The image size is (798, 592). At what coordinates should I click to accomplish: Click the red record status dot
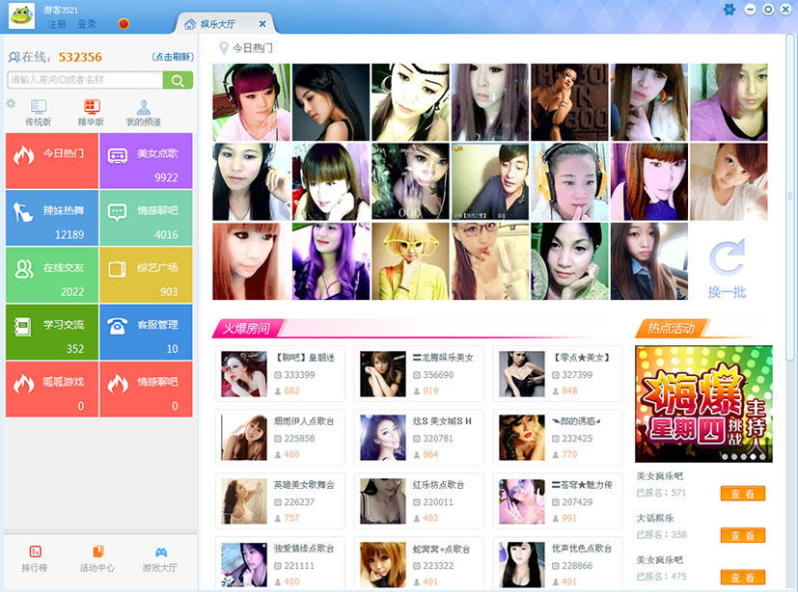point(124,23)
